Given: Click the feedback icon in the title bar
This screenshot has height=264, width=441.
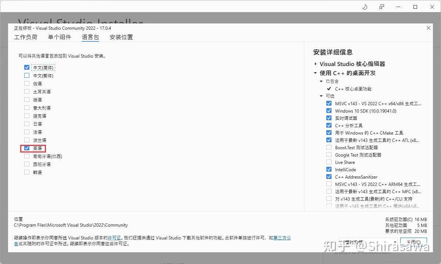Looking at the screenshot, I should (381, 7).
